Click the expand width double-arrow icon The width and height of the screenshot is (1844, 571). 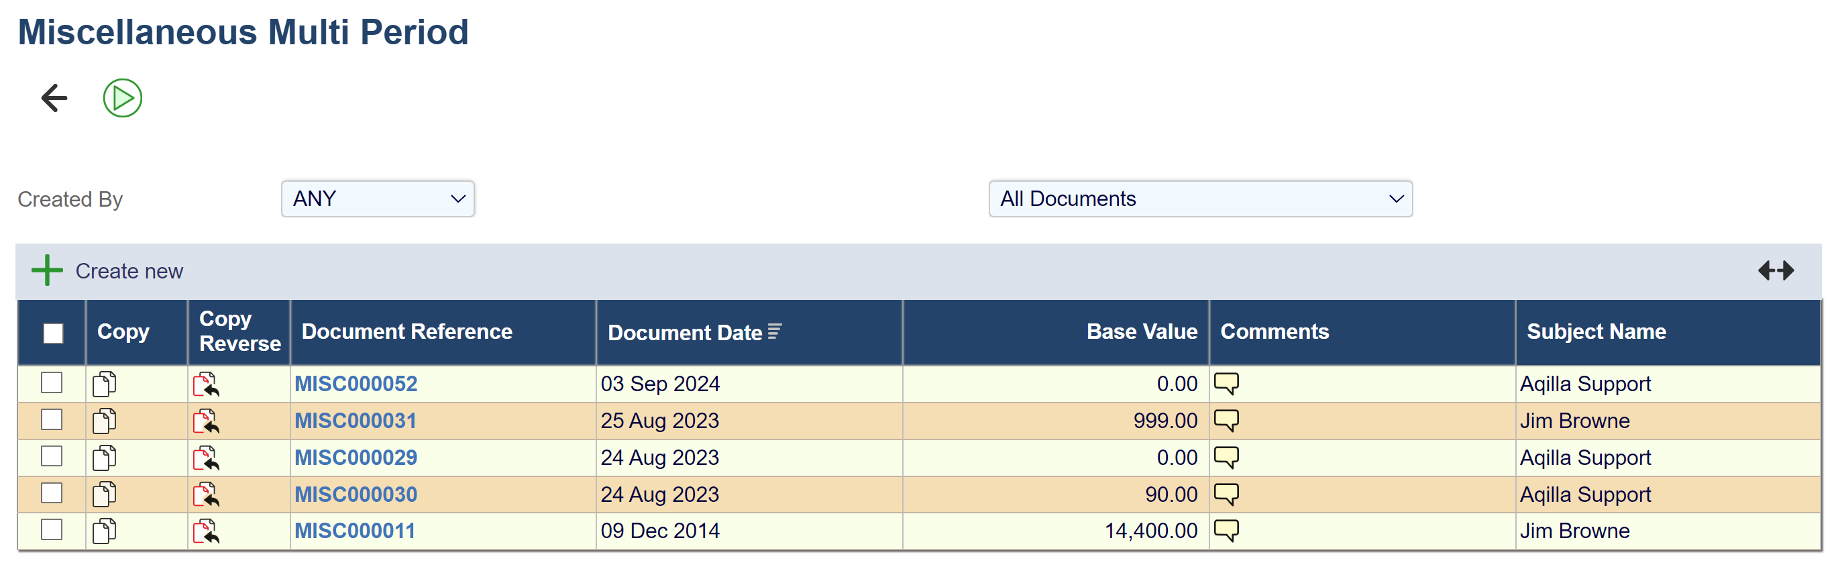pos(1776,271)
